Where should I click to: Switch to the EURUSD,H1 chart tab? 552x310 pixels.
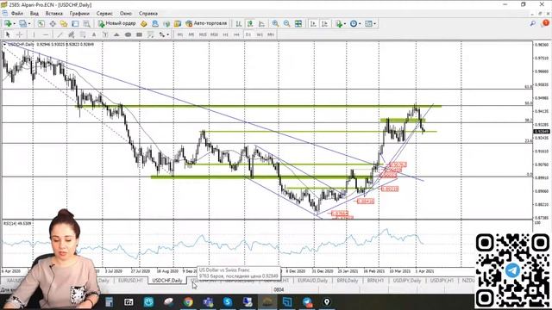(130, 281)
